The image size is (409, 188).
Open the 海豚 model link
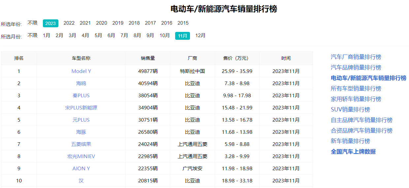[81, 132]
